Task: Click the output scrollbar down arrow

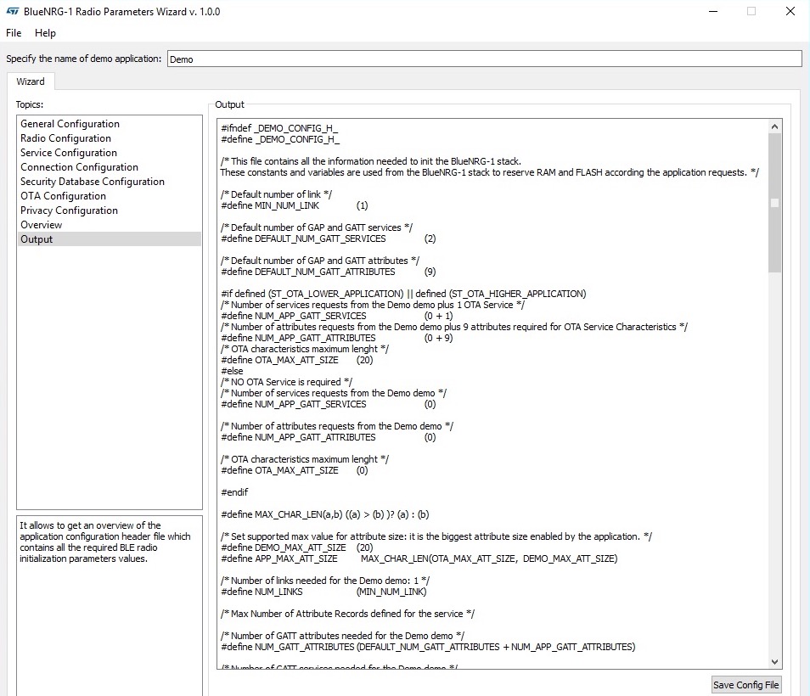Action: tap(774, 661)
